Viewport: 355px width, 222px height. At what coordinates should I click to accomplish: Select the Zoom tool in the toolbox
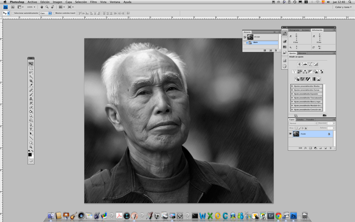31,147
